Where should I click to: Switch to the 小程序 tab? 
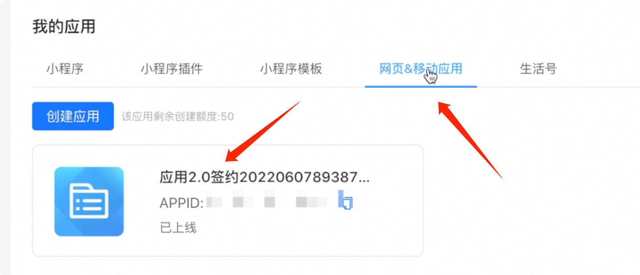[x=65, y=69]
